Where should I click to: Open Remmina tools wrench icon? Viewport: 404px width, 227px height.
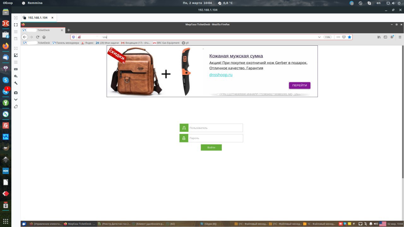[16, 83]
